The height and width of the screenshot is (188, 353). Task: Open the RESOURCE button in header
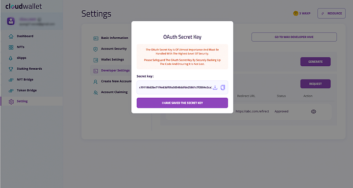coord(331,14)
